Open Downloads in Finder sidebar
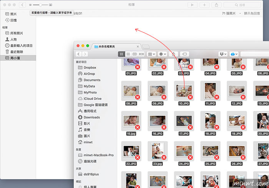This screenshot has height=188, width=269. [89, 117]
